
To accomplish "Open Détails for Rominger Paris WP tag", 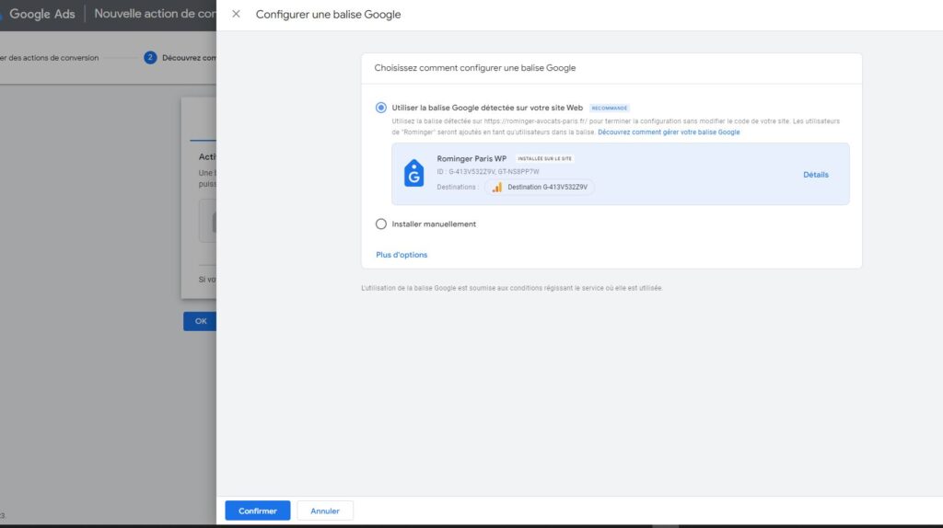I will point(815,175).
